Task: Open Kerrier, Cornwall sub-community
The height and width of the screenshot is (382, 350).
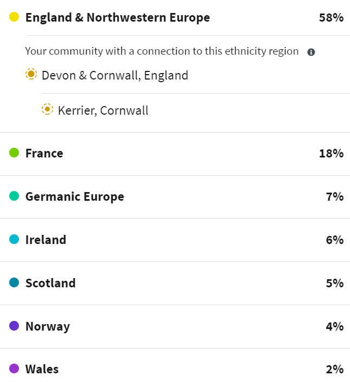Action: click(x=103, y=110)
